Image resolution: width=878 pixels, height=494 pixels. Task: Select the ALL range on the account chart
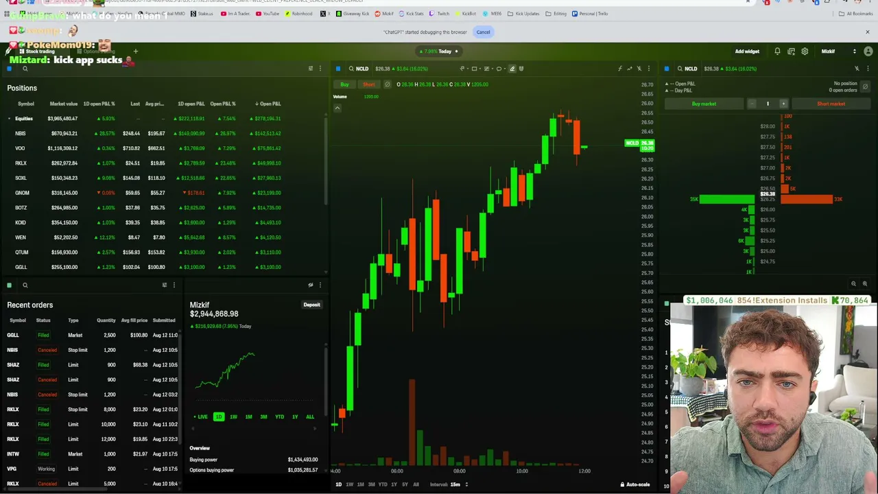click(310, 416)
